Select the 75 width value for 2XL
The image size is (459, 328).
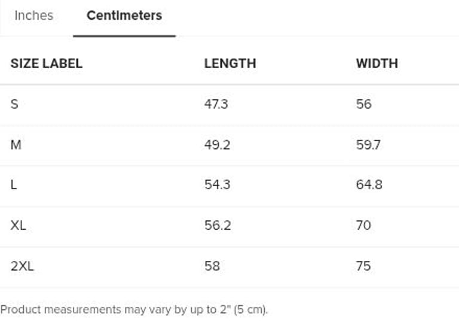(363, 266)
